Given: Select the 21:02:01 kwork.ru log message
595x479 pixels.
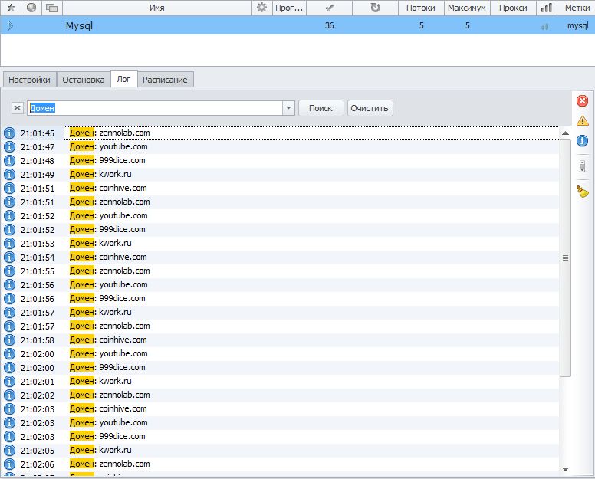Looking at the screenshot, I should click(100, 381).
